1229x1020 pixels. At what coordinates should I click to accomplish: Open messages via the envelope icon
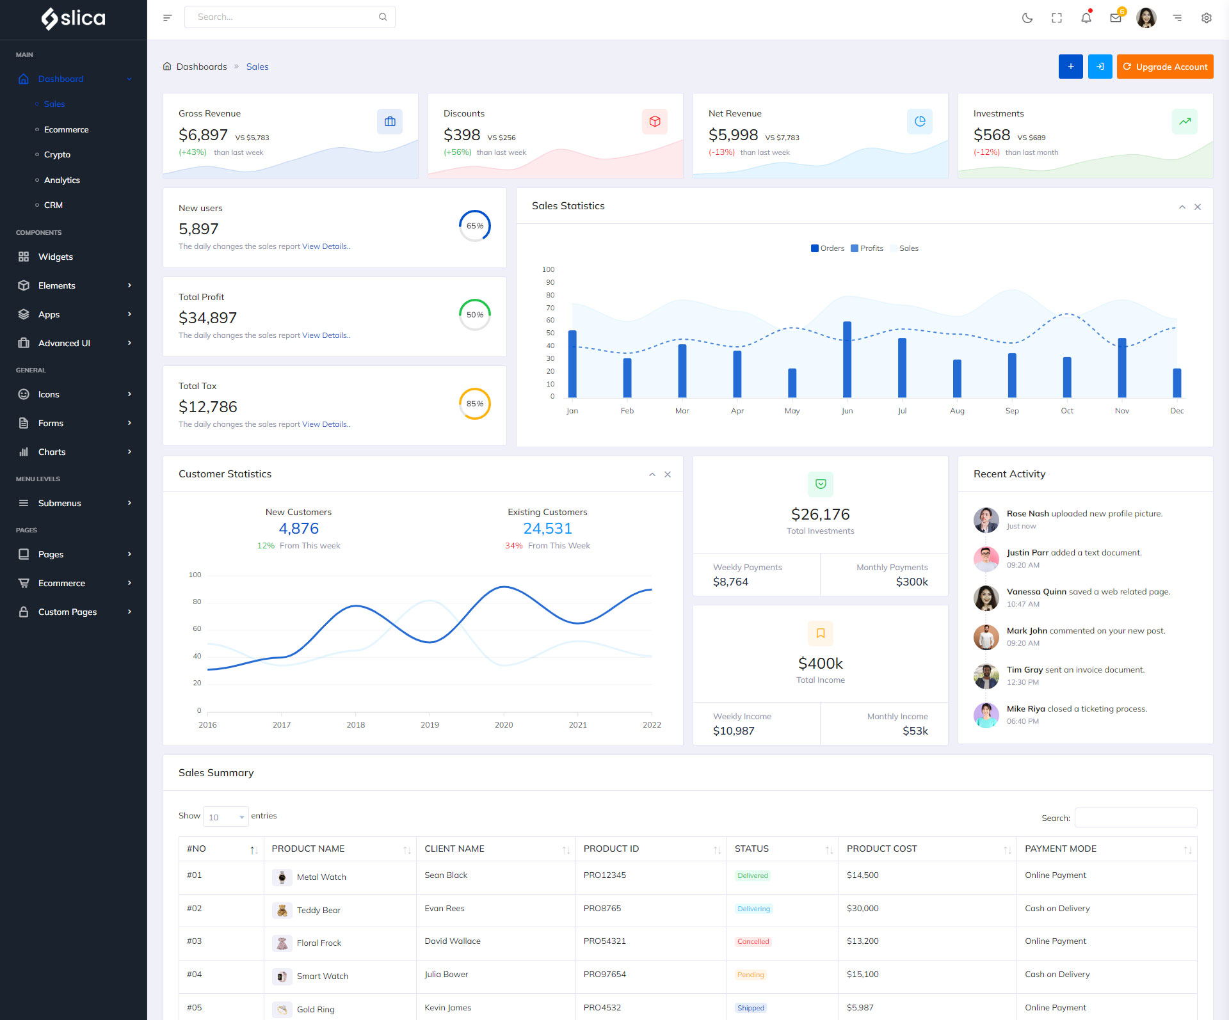tap(1116, 18)
